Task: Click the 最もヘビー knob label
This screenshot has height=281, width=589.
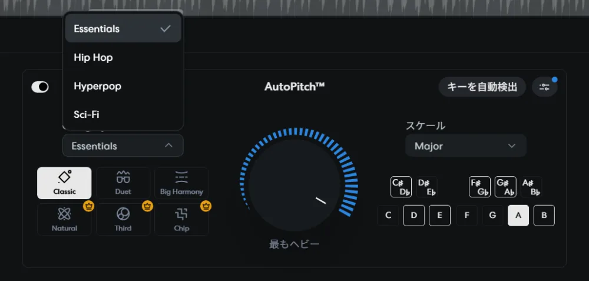Action: [294, 244]
